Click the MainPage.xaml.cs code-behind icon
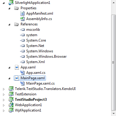Screen dimensions: 116x116 point(22,83)
